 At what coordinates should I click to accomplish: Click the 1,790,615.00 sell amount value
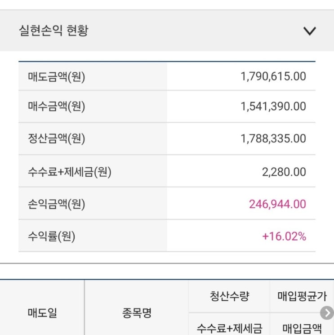273,76
